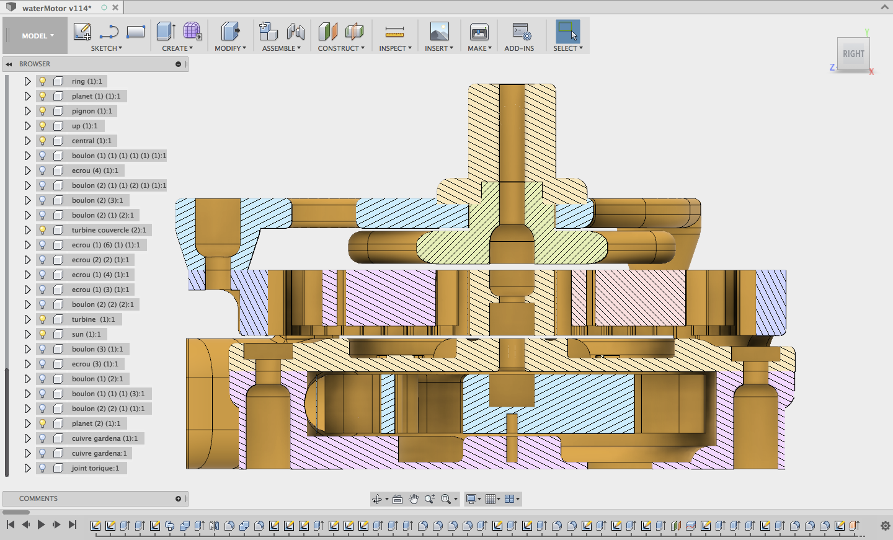Toggle visibility of sun (1):1

tap(43, 334)
